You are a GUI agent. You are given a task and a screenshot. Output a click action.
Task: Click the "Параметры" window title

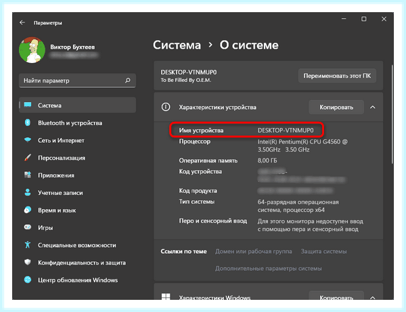[47, 23]
